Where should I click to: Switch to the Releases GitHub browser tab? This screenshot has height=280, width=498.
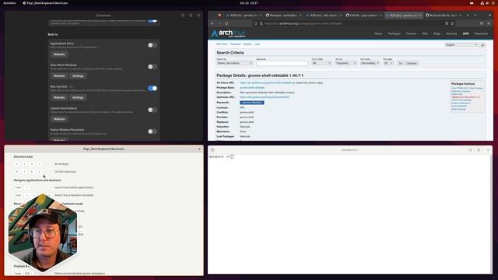(283, 16)
